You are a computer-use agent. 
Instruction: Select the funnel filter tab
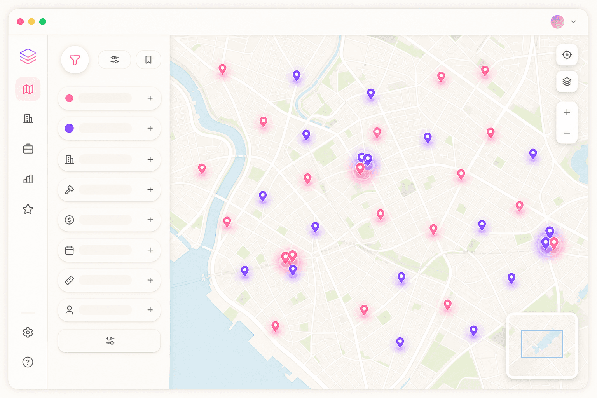(x=75, y=60)
